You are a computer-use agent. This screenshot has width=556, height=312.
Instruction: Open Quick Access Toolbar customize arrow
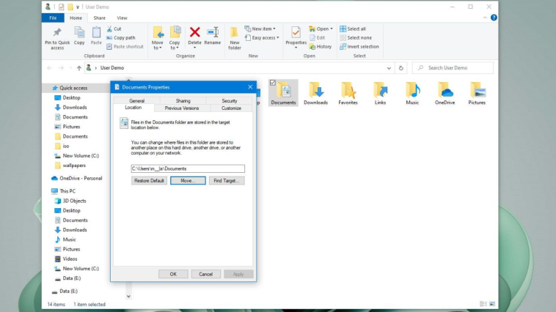coord(78,7)
